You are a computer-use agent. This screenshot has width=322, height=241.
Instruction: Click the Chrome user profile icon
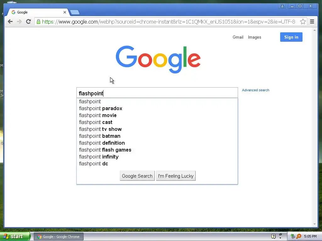[282, 6]
